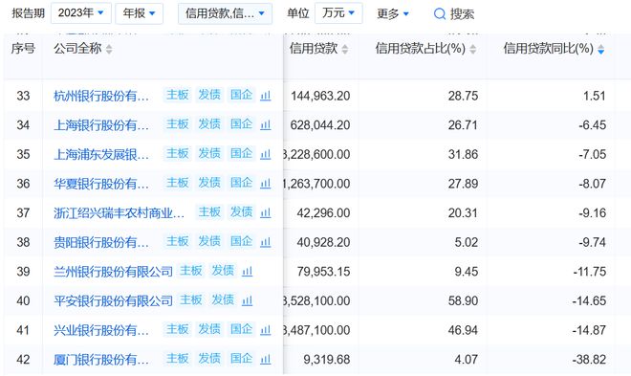
Task: Open 兴业银行股份有… company link
Action: (x=101, y=330)
